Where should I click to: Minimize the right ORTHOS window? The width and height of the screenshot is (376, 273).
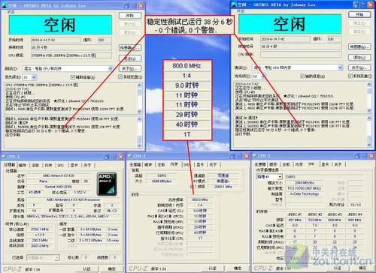[x=356, y=4]
